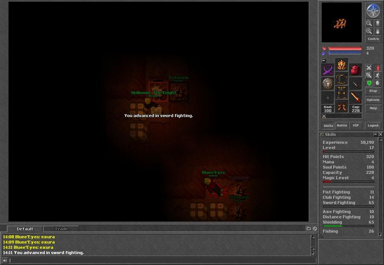Select the golden helmet in the head slot
This screenshot has width=384, height=265.
(x=341, y=65)
